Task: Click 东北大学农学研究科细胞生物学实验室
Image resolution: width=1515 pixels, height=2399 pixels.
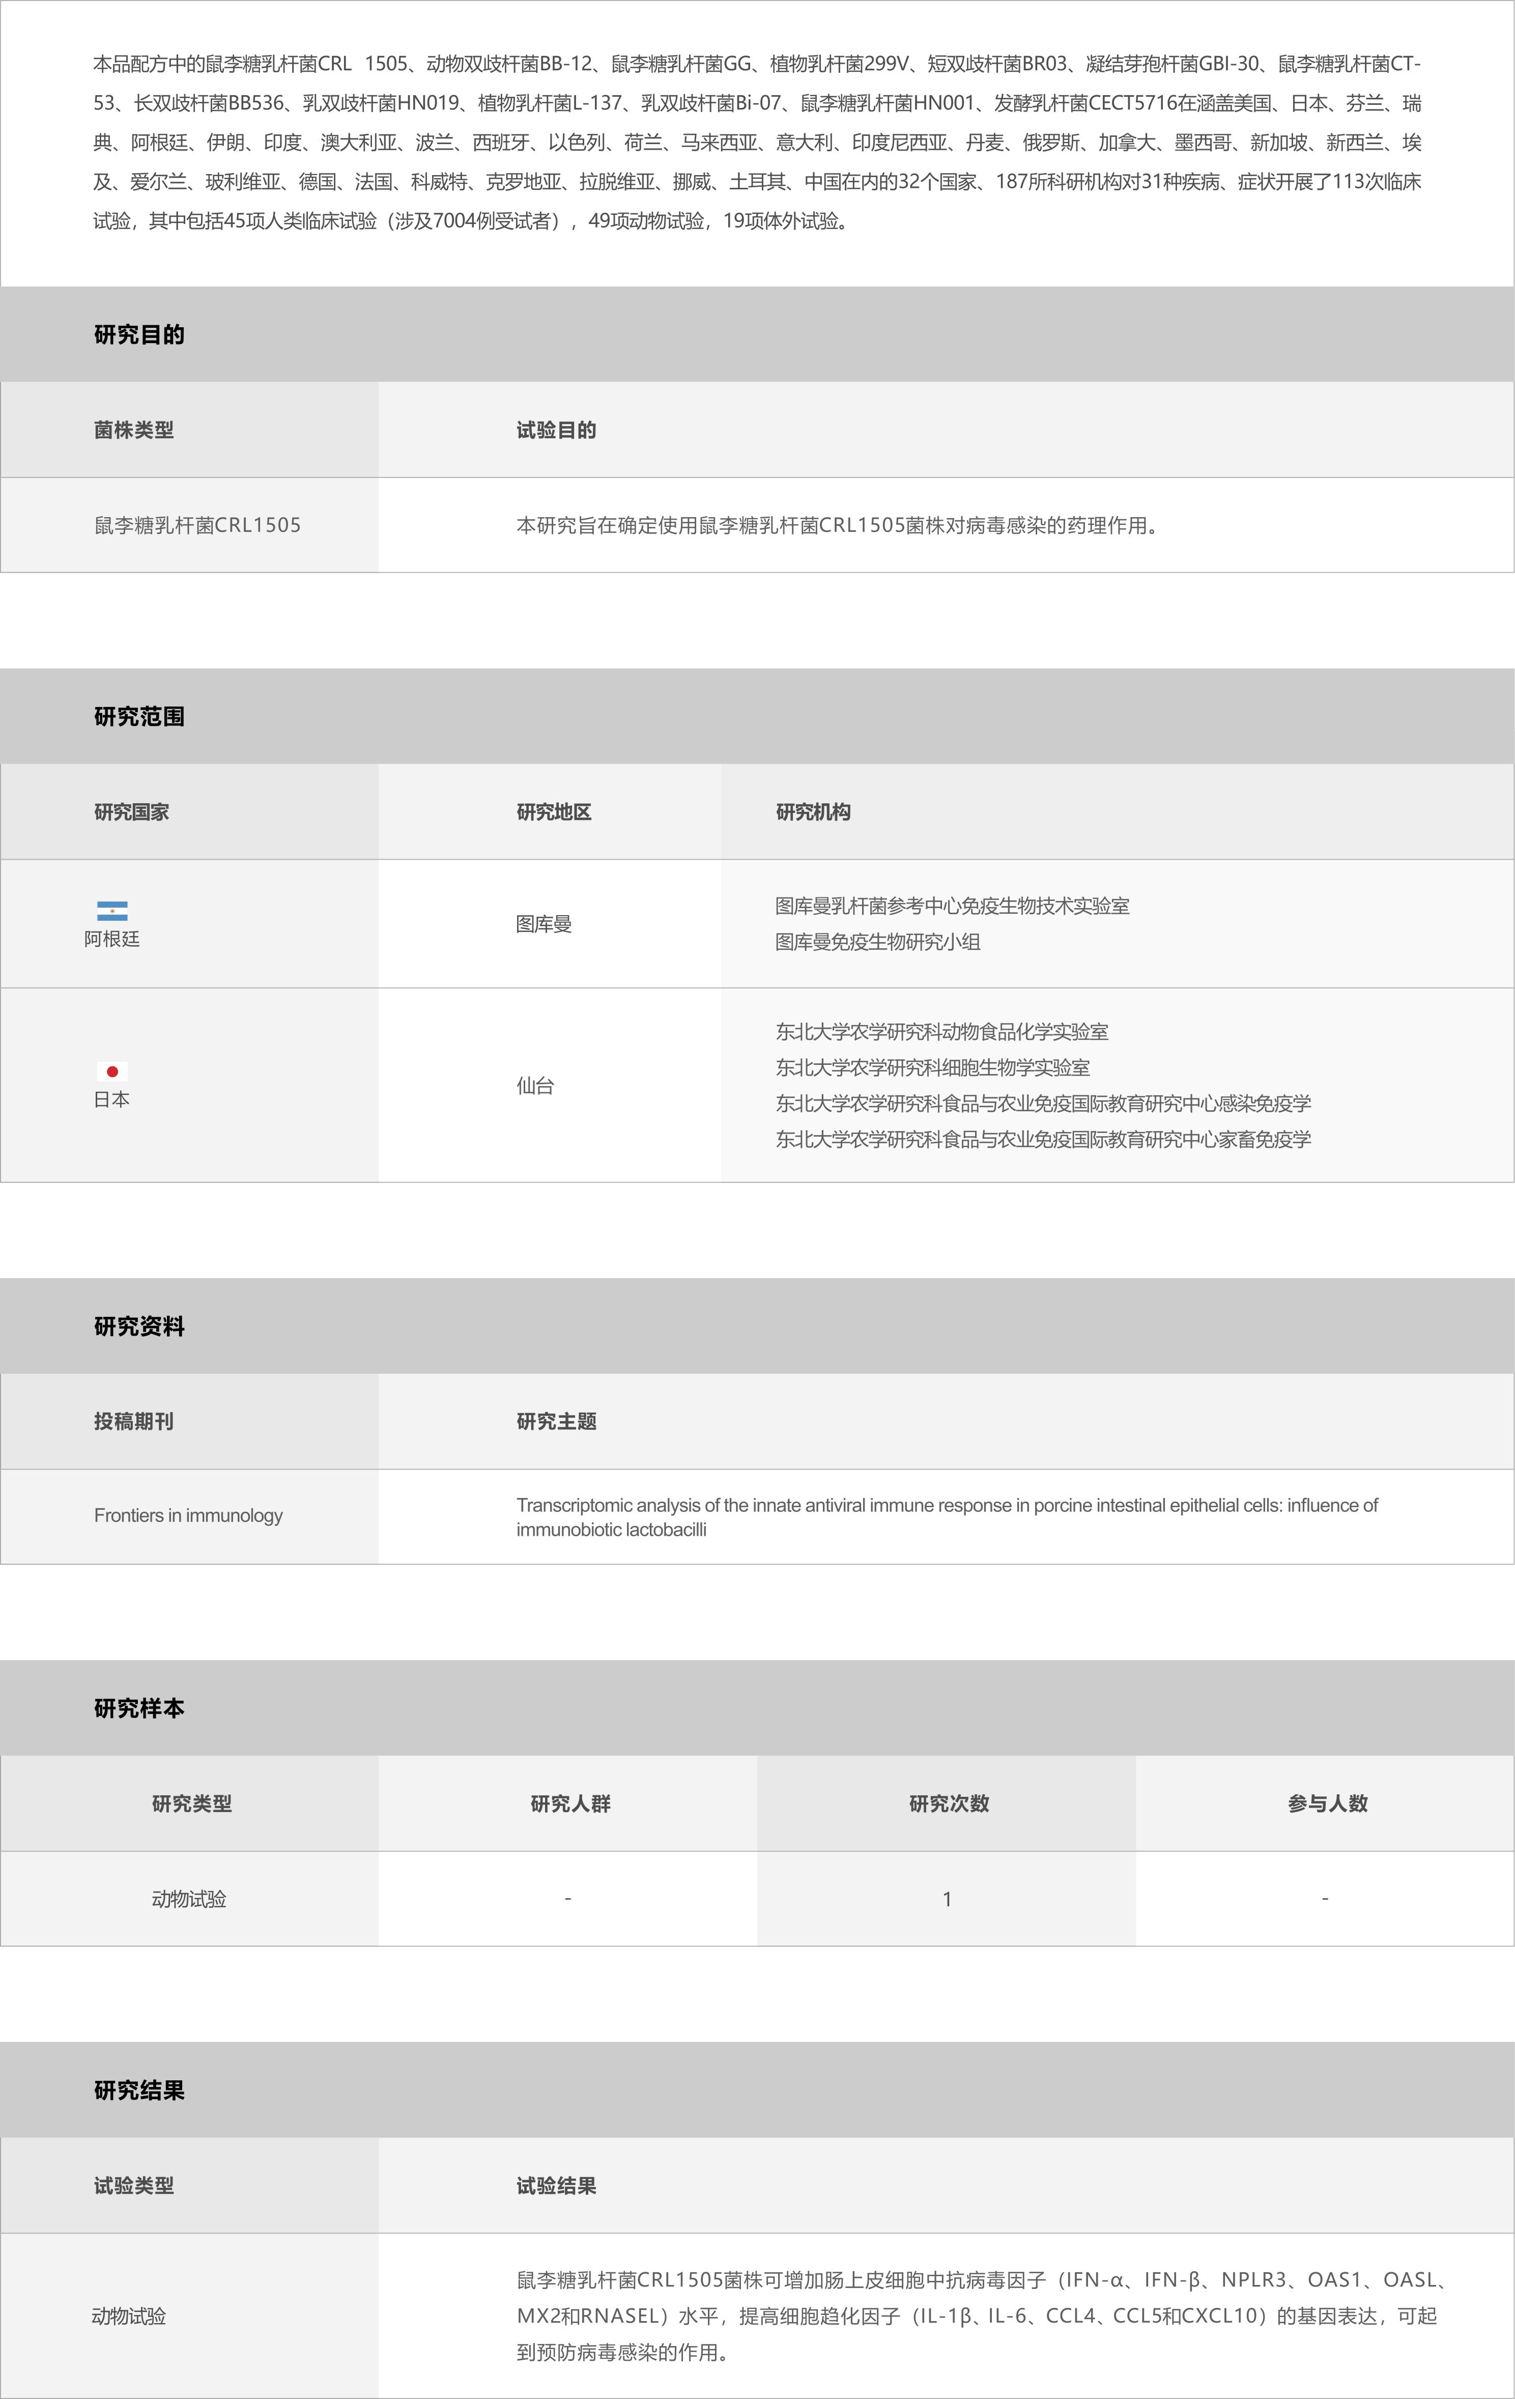Action: (932, 1067)
